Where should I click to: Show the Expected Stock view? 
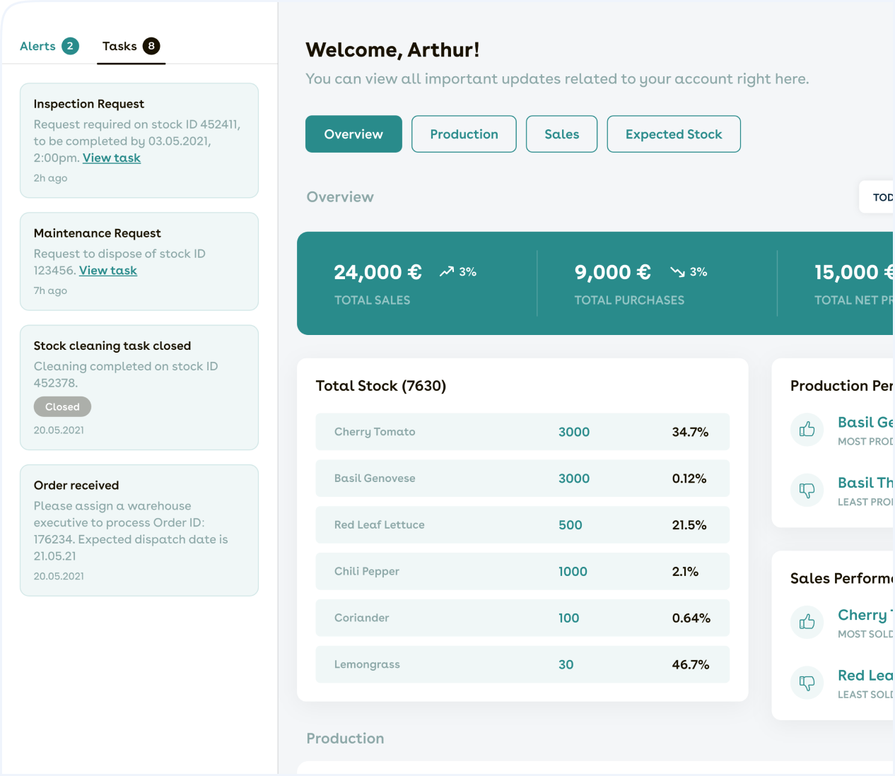point(673,134)
